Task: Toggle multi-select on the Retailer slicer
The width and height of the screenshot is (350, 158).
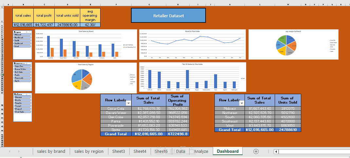Action: [27, 94]
